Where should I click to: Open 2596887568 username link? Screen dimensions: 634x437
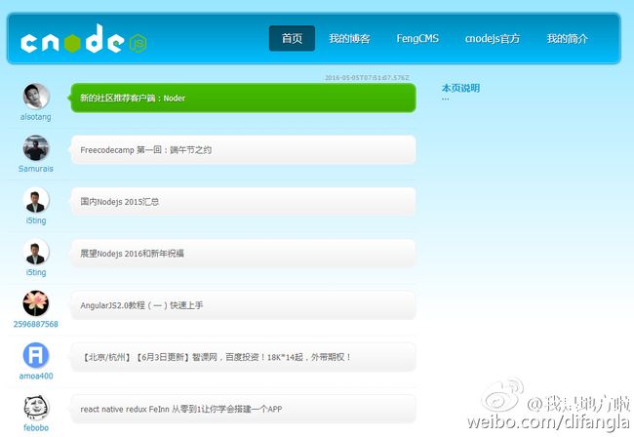click(35, 324)
